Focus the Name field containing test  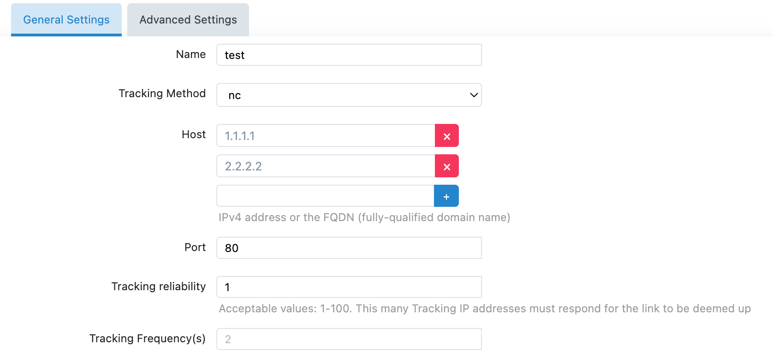[349, 55]
